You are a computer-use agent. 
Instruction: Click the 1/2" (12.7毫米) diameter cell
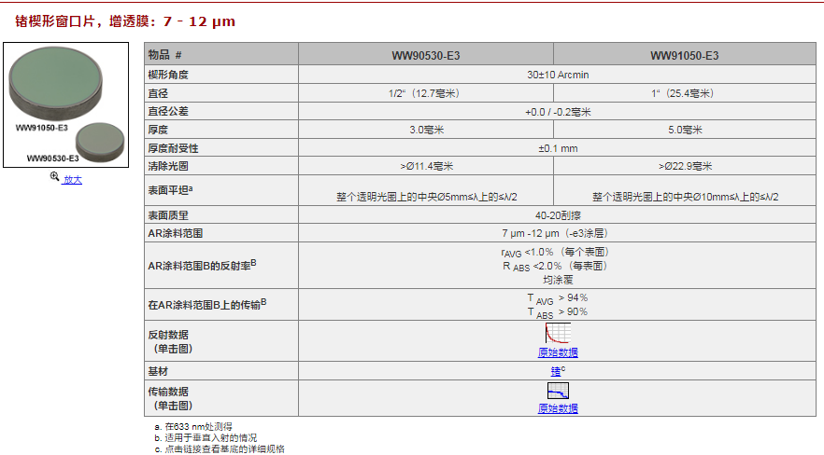pyautogui.click(x=425, y=93)
